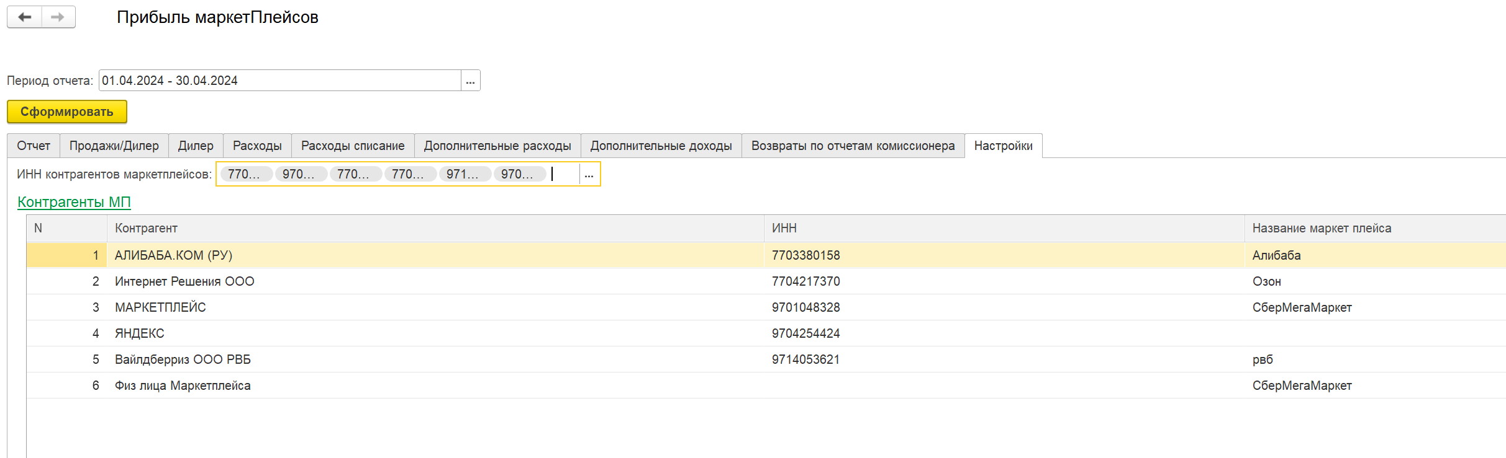Click the back navigation arrow
This screenshot has width=1506, height=458.
pos(25,17)
